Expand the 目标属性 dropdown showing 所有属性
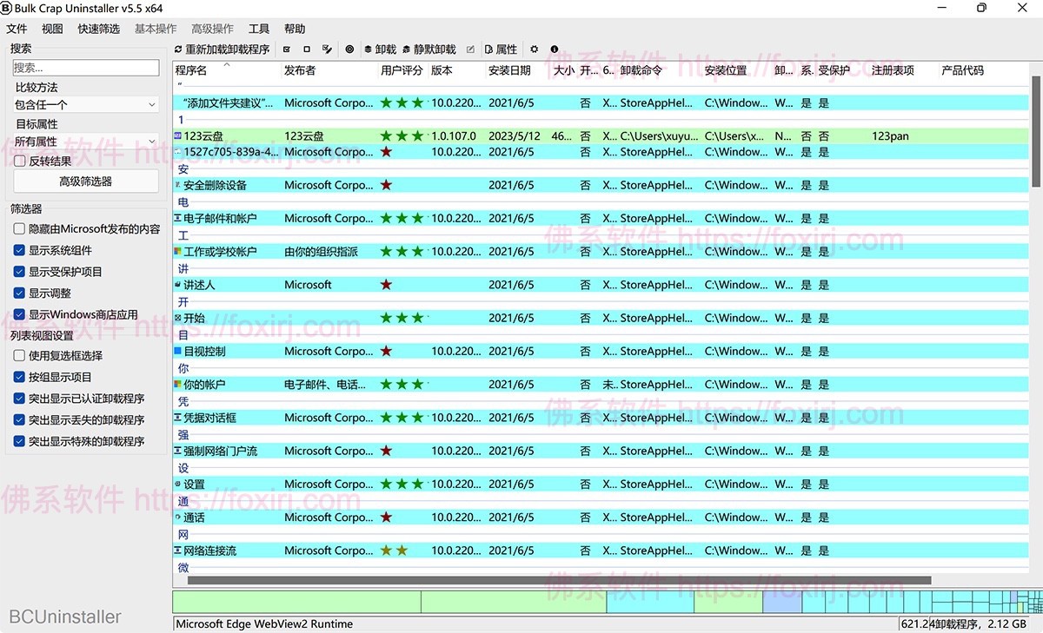The height and width of the screenshot is (633, 1043). pos(85,142)
